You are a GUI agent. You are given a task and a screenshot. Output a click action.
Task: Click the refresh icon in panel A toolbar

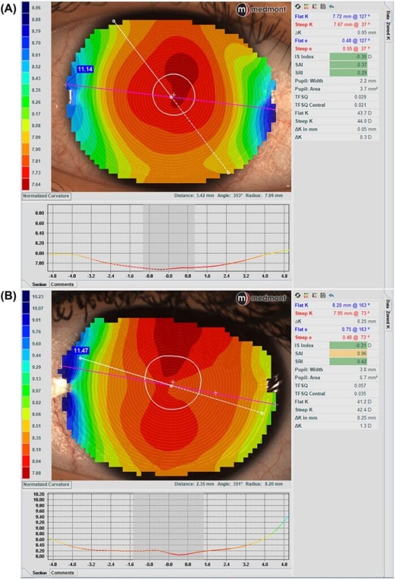tap(298, 7)
